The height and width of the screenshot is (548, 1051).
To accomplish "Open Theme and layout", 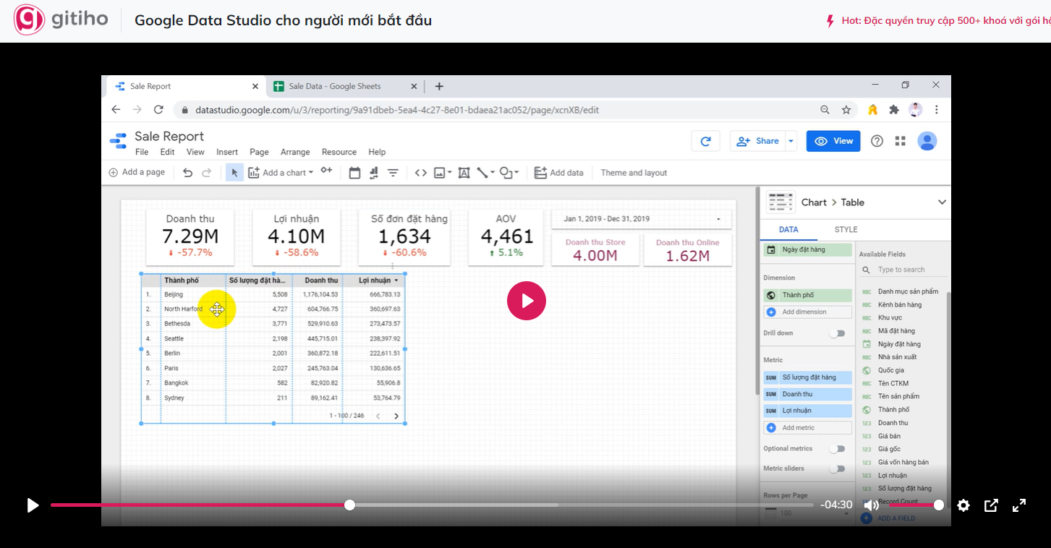I will [x=634, y=173].
